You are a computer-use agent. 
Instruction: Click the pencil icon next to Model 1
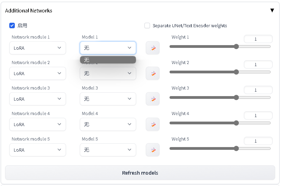[x=153, y=48]
